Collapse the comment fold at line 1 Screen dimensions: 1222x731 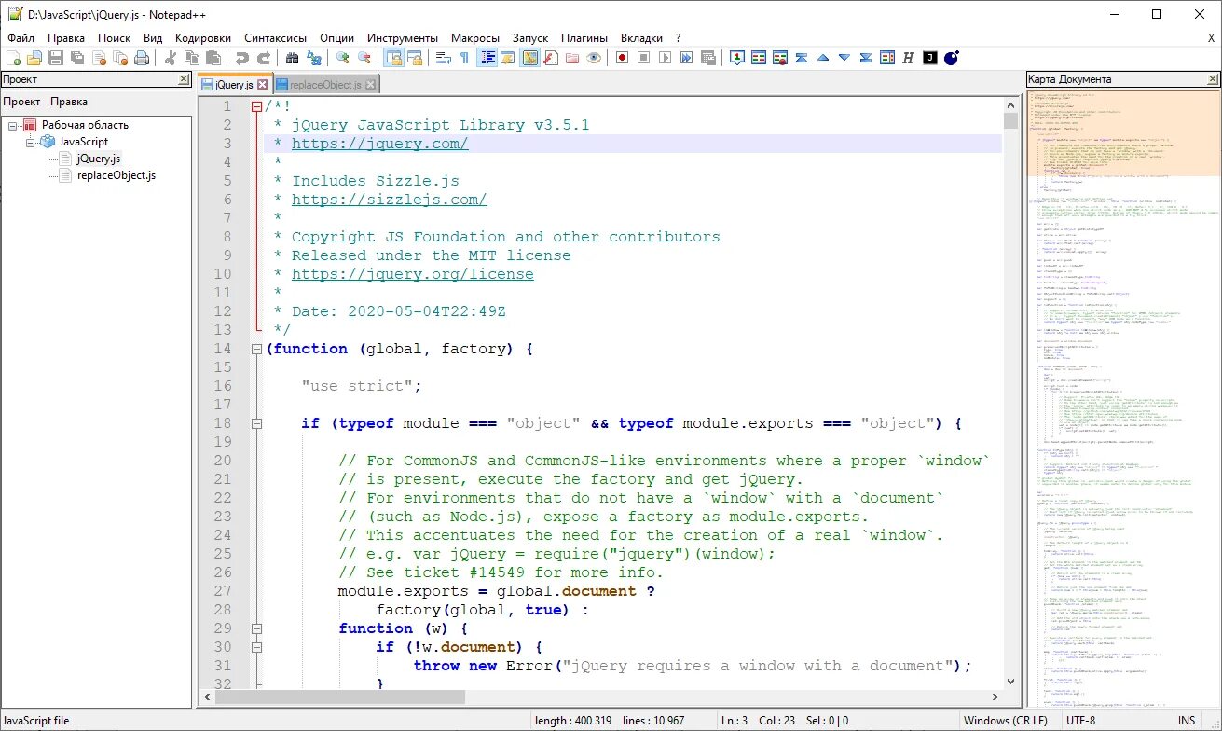point(257,106)
